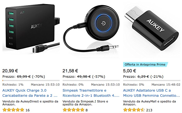The image size is (182, 113).
Task: Click the 21,58 € deal price
Action: click(x=70, y=71)
